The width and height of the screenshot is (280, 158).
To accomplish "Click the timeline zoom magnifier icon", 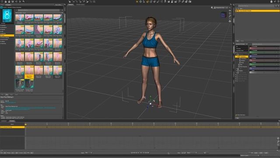I will [278, 141].
